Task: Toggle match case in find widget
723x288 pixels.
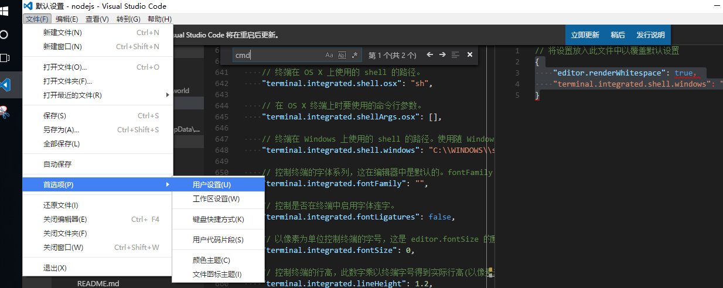Action: (329, 55)
